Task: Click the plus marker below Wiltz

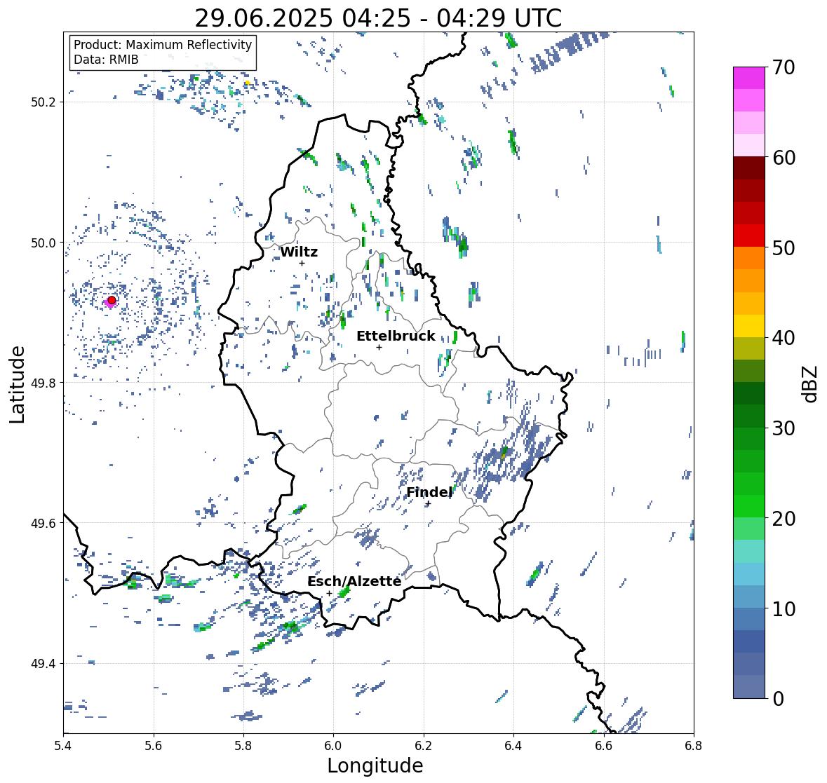Action: 302,263
